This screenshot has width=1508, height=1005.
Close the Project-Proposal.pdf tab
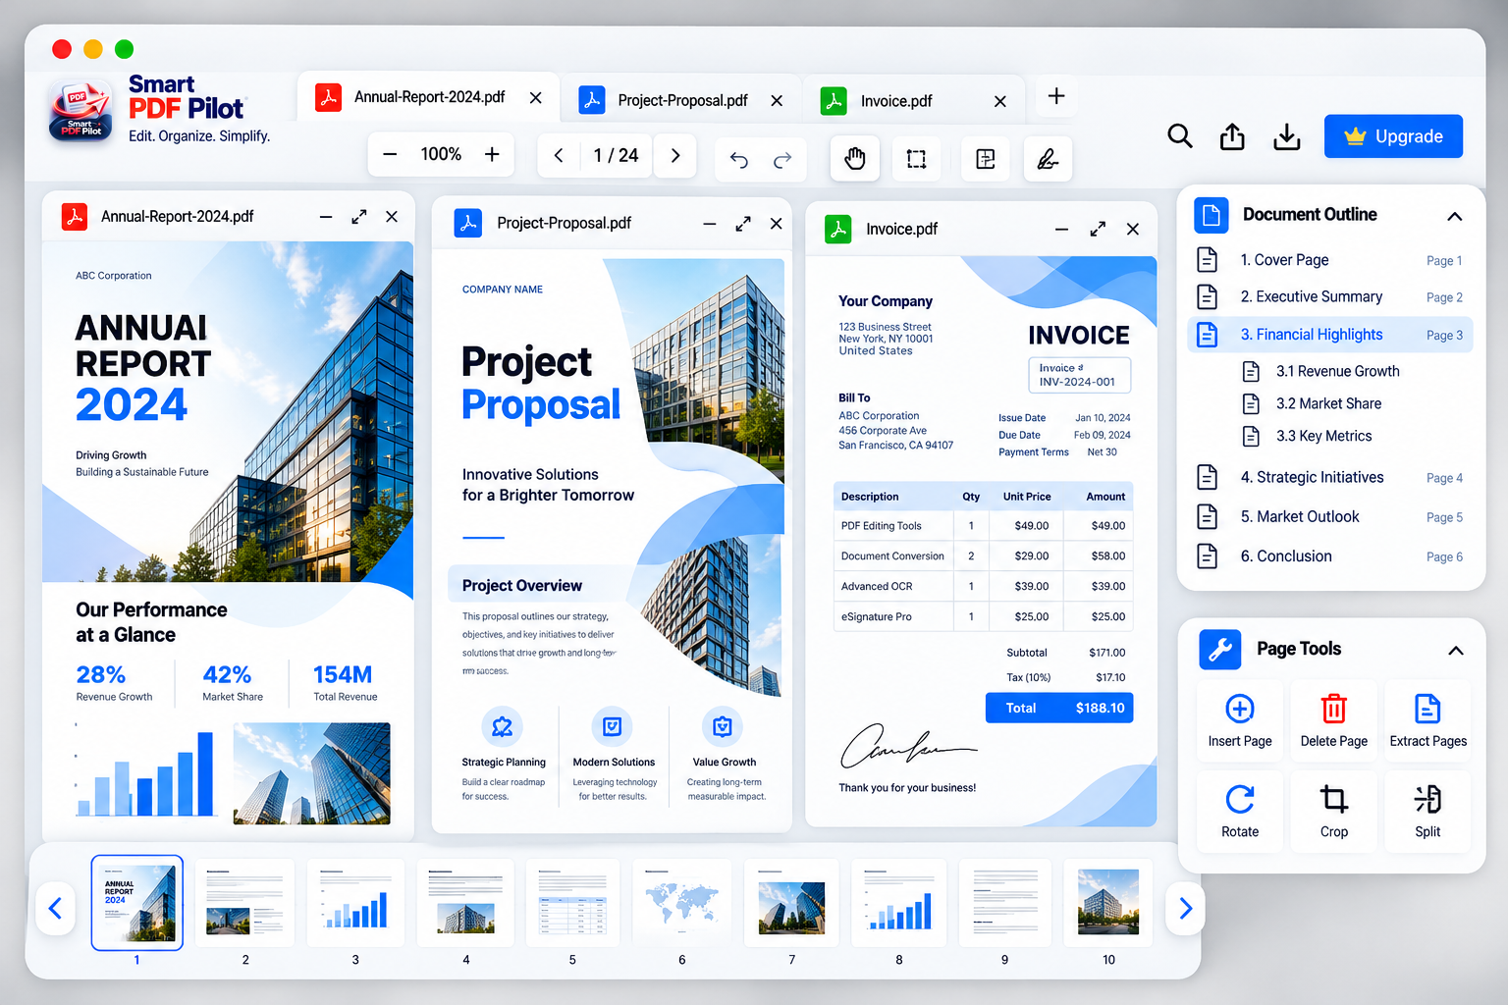pos(777,101)
